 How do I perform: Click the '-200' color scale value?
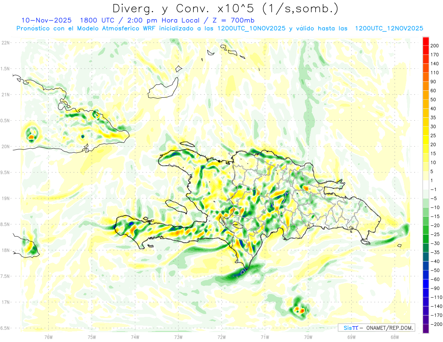pyautogui.click(x=436, y=325)
